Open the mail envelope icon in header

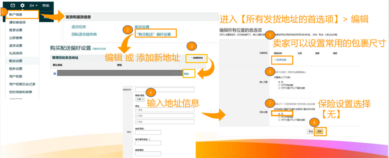(x=13, y=5)
